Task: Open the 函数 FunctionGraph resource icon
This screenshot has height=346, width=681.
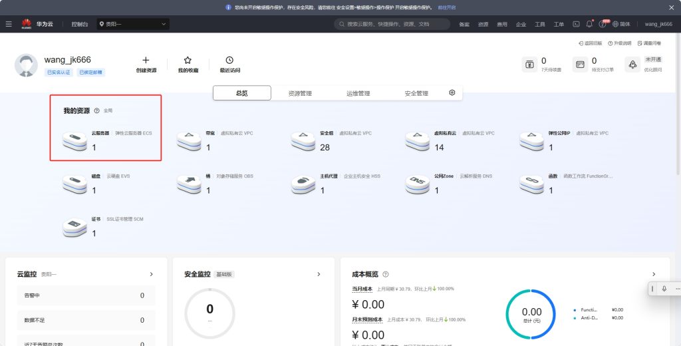Action: [x=531, y=185]
